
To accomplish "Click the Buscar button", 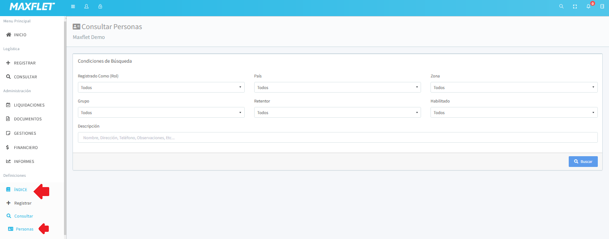I will [x=583, y=162].
